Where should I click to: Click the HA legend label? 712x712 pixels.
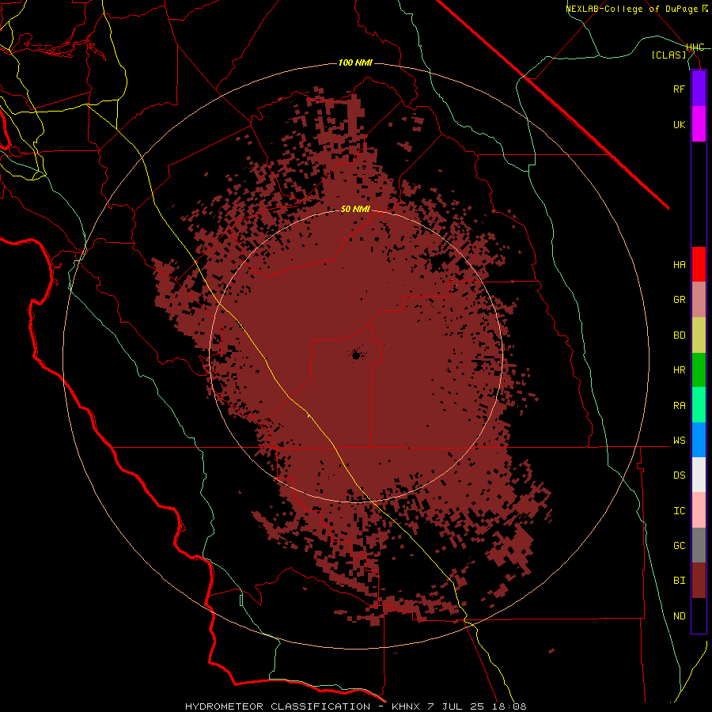pos(679,264)
